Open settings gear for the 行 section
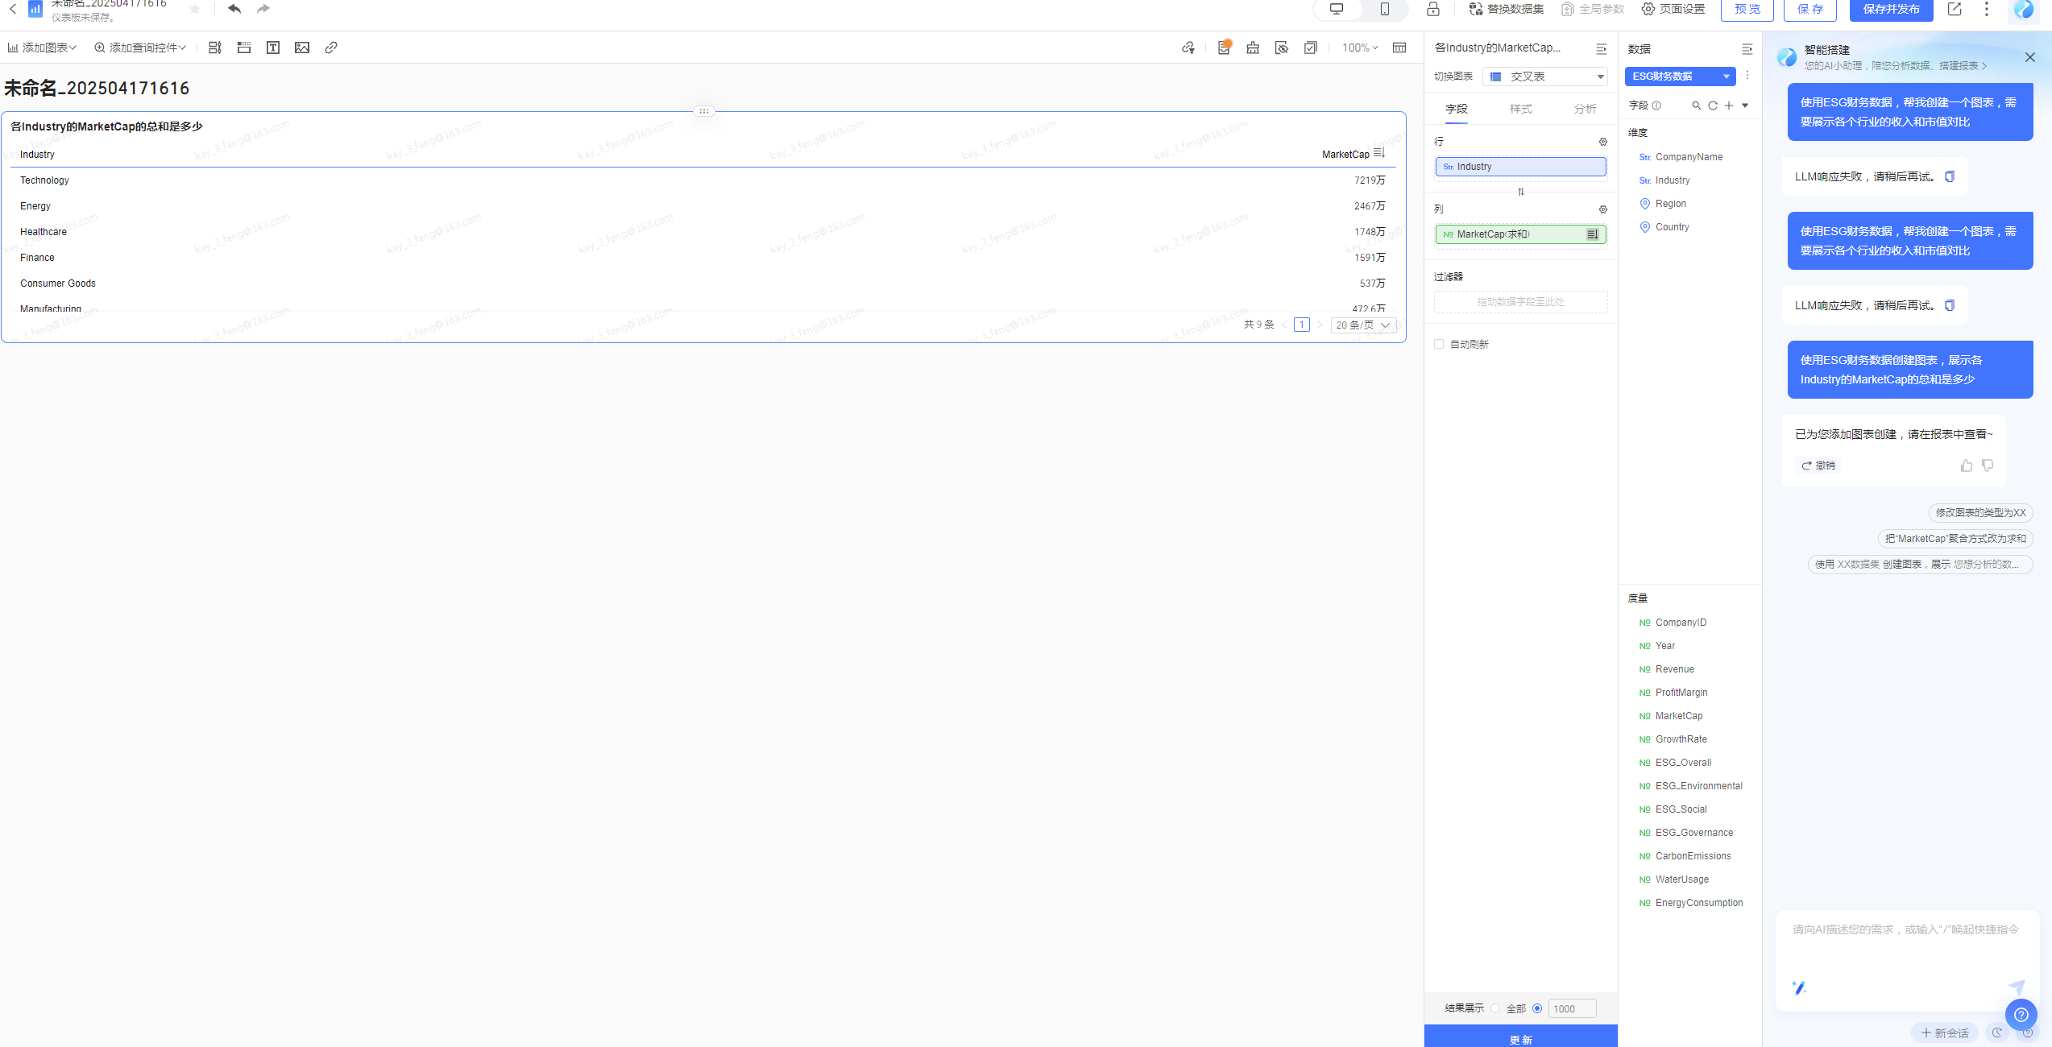 [x=1603, y=142]
